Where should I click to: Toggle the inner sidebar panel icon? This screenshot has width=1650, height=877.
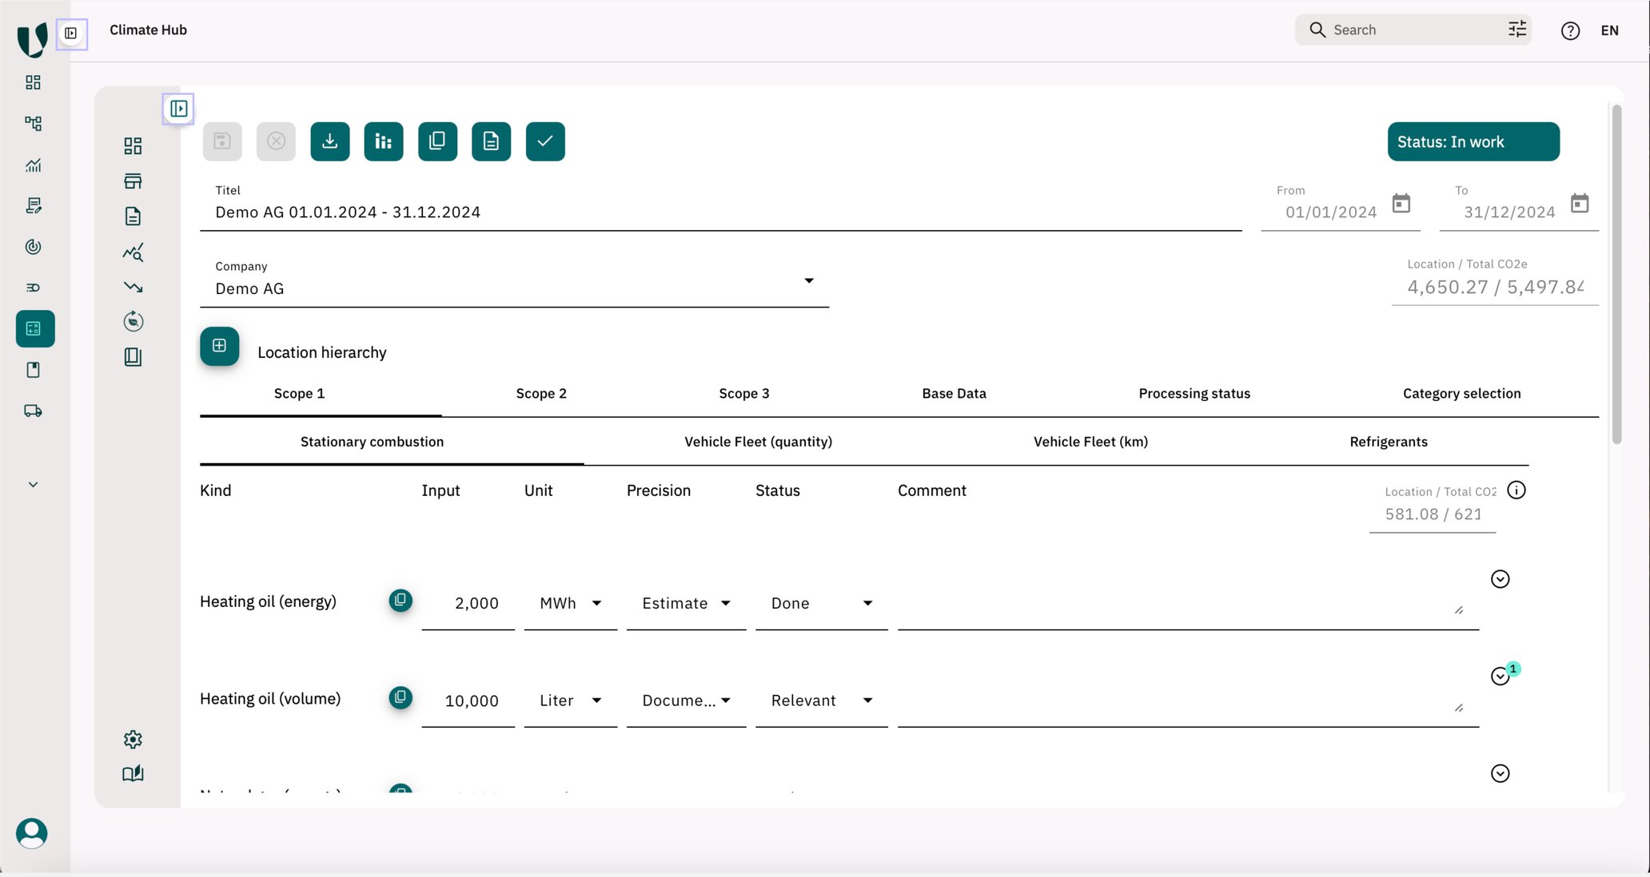click(178, 109)
